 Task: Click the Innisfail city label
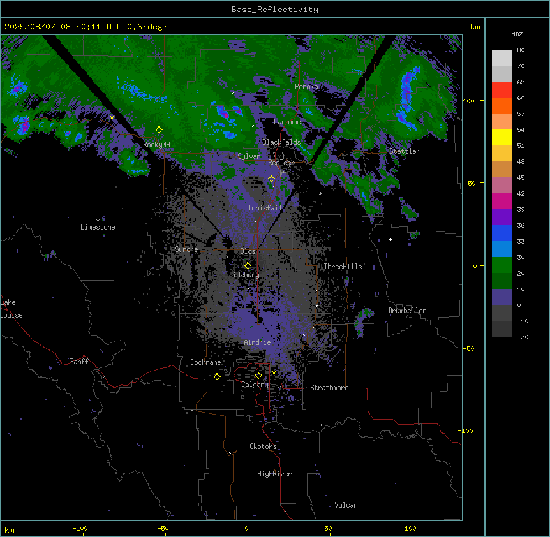click(265, 208)
